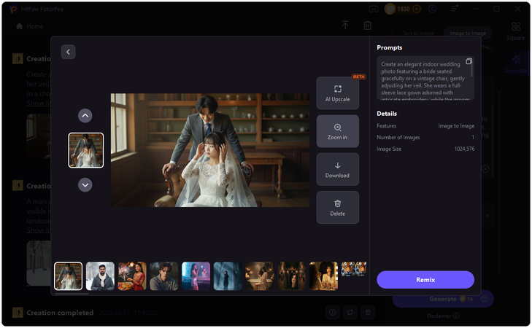The width and height of the screenshot is (532, 328).
Task: Select the young man portrait thumbnail
Action: (x=164, y=276)
